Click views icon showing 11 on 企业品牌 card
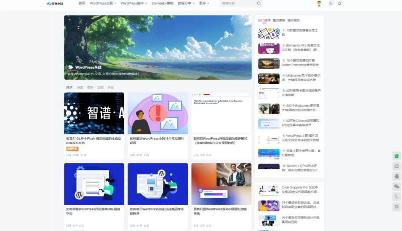 click(x=137, y=225)
